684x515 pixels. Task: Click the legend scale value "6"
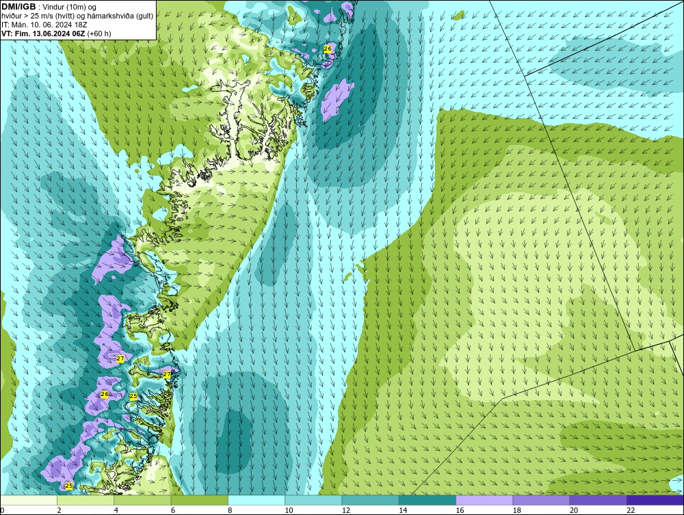173,510
